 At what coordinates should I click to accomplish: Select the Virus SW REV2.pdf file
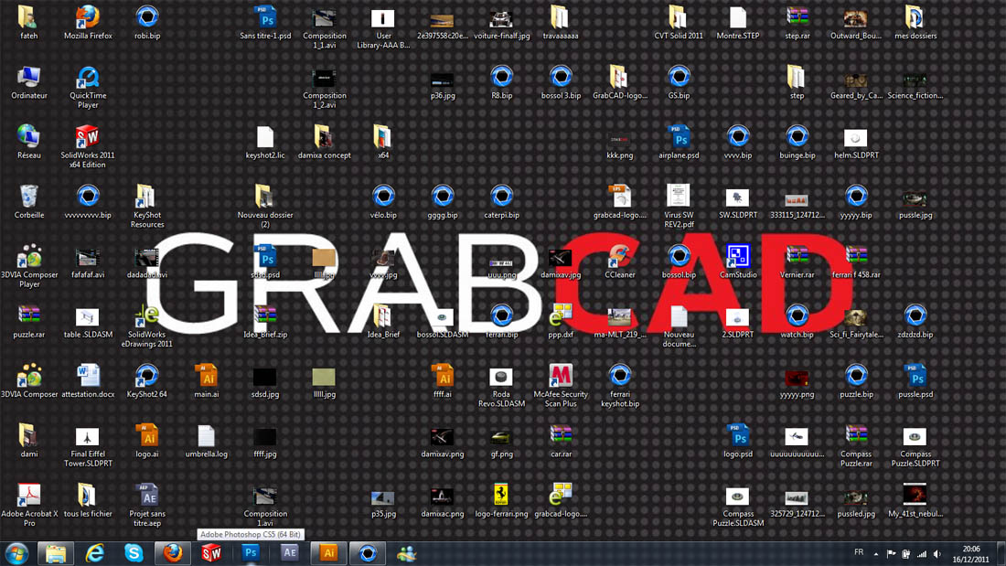point(679,206)
